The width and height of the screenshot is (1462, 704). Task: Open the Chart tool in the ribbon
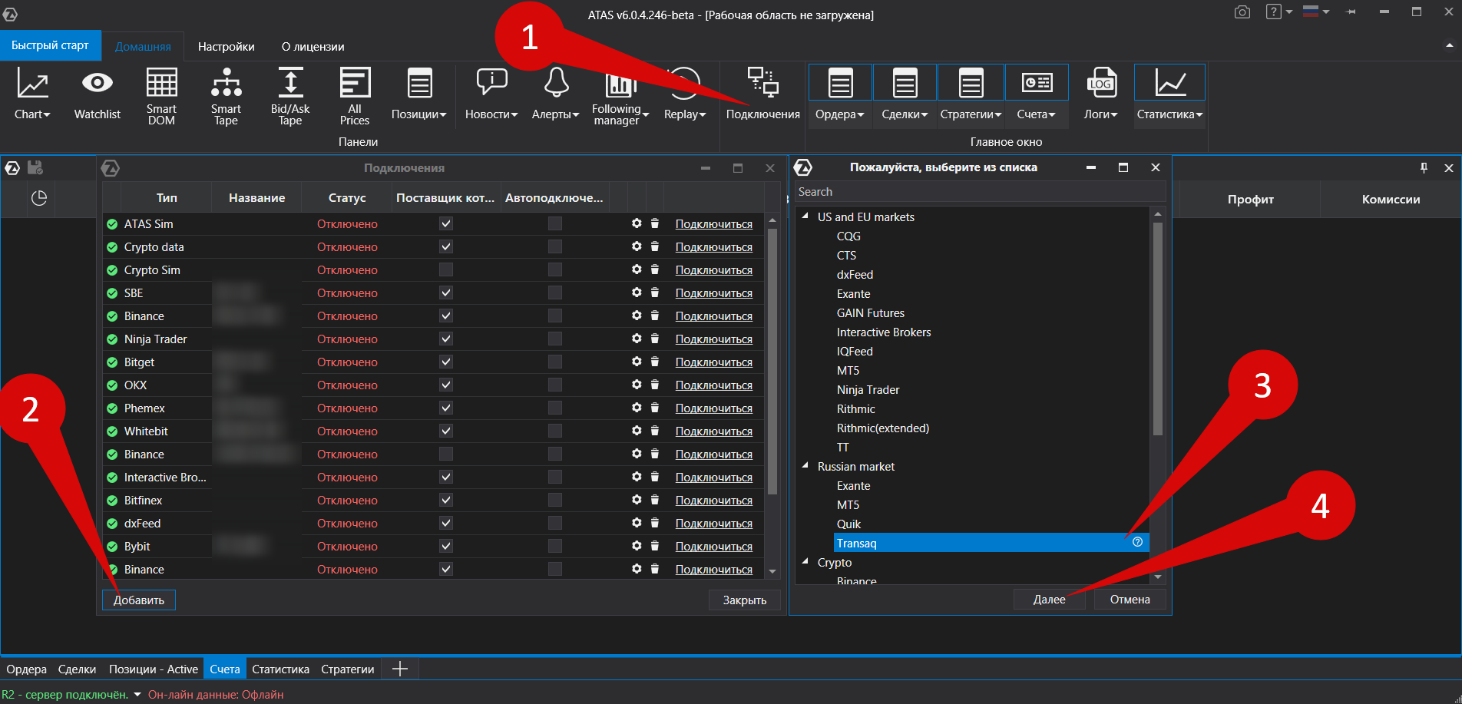click(32, 94)
